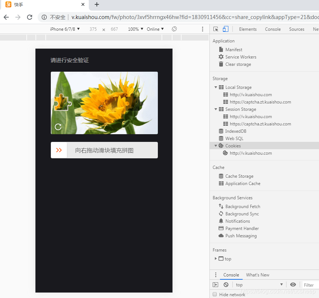
Task: Open the Online throttling dropdown
Action: [155, 29]
